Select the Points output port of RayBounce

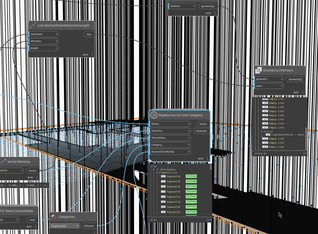(203, 124)
